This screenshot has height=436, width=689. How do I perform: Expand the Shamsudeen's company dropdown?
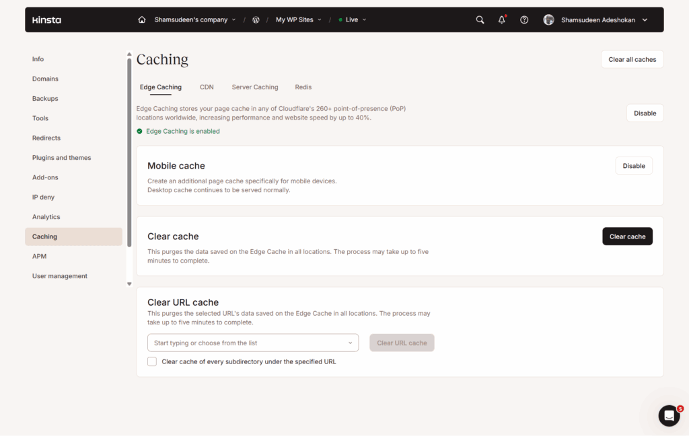(194, 19)
